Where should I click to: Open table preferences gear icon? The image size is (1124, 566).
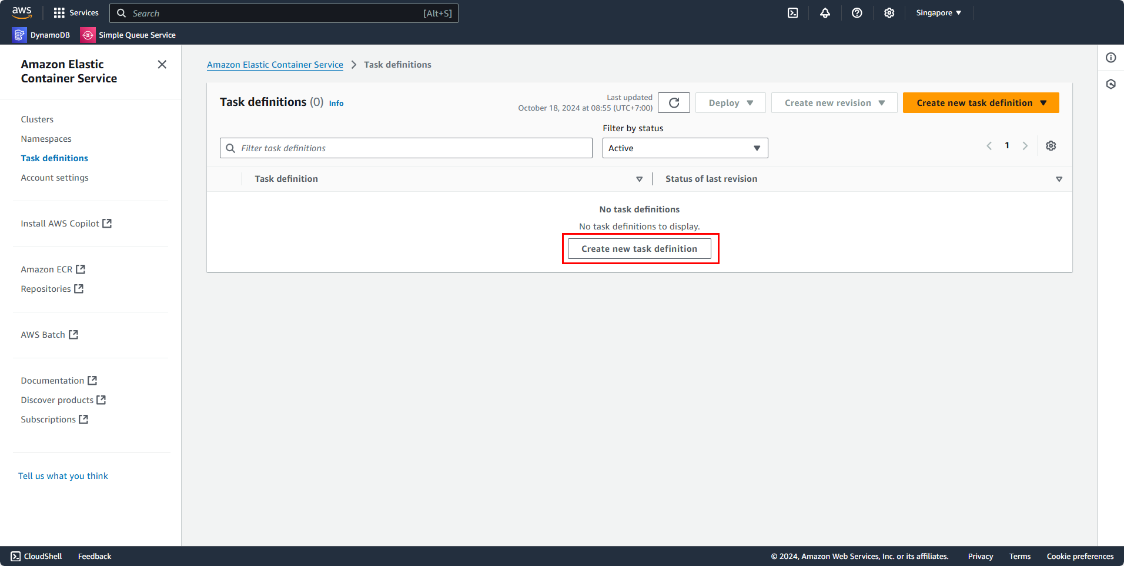(1051, 146)
